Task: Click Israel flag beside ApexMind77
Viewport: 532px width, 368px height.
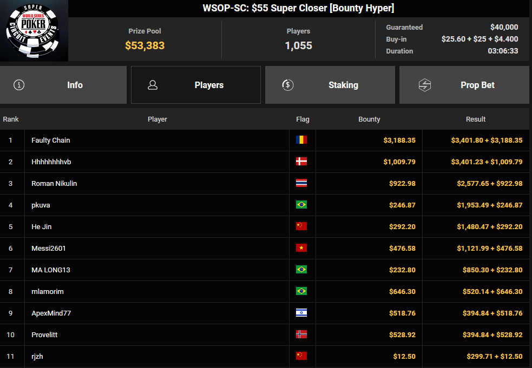Action: tap(301, 313)
